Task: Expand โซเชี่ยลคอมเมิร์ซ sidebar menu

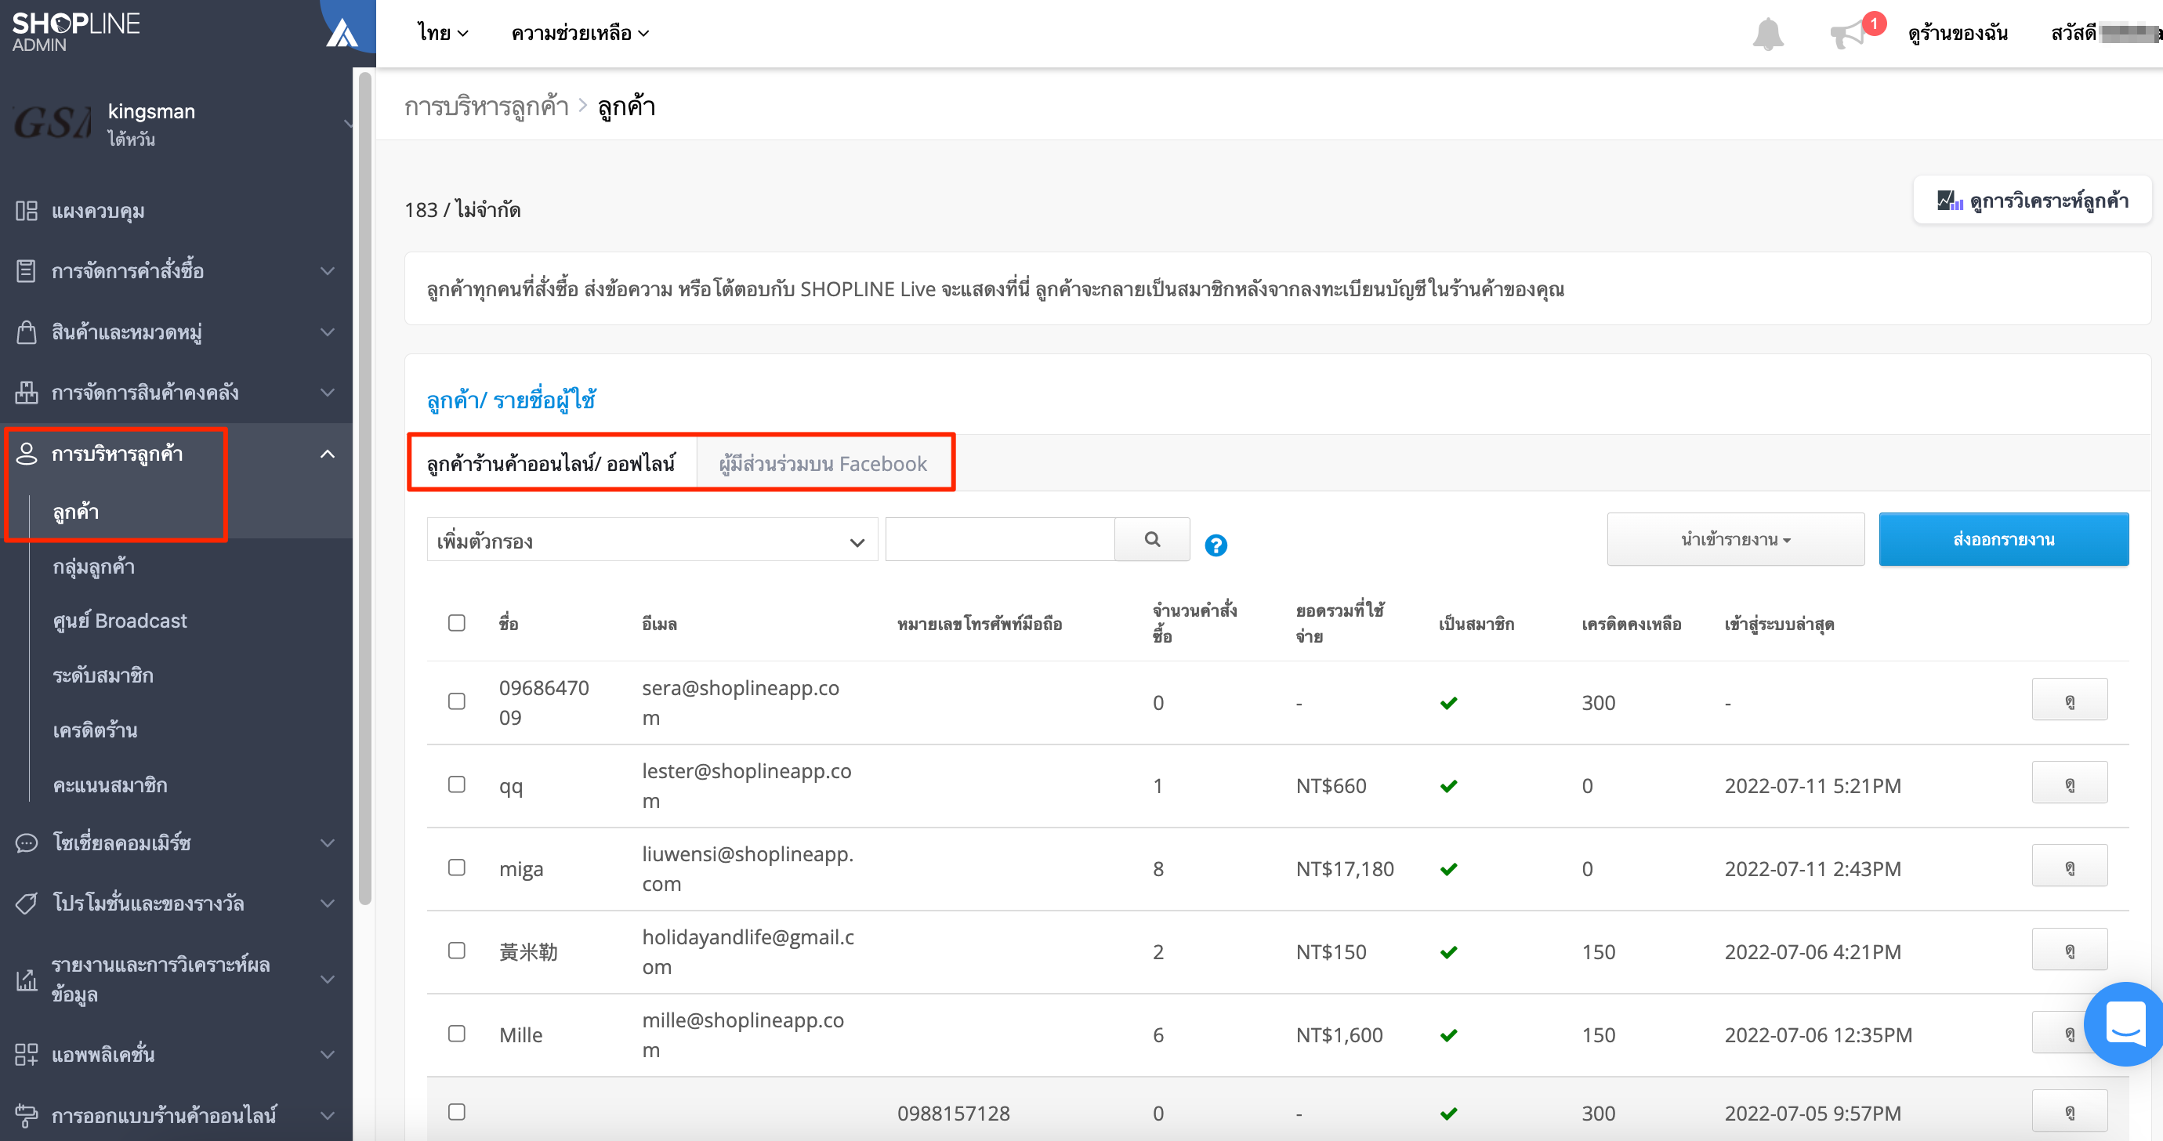Action: [328, 842]
